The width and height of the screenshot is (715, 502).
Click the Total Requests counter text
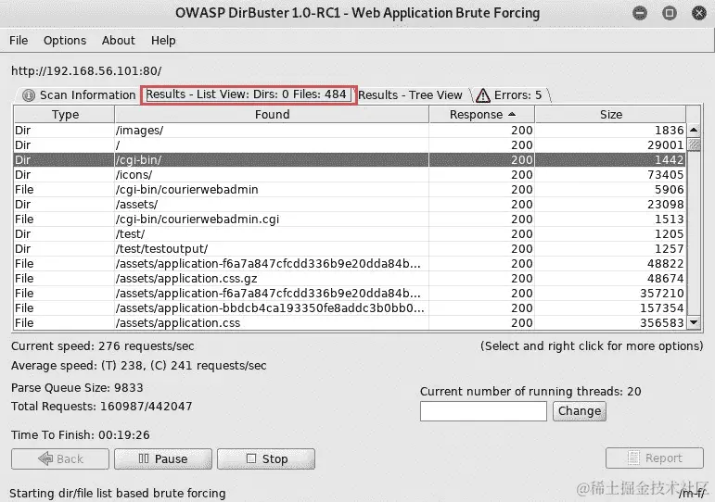(102, 407)
